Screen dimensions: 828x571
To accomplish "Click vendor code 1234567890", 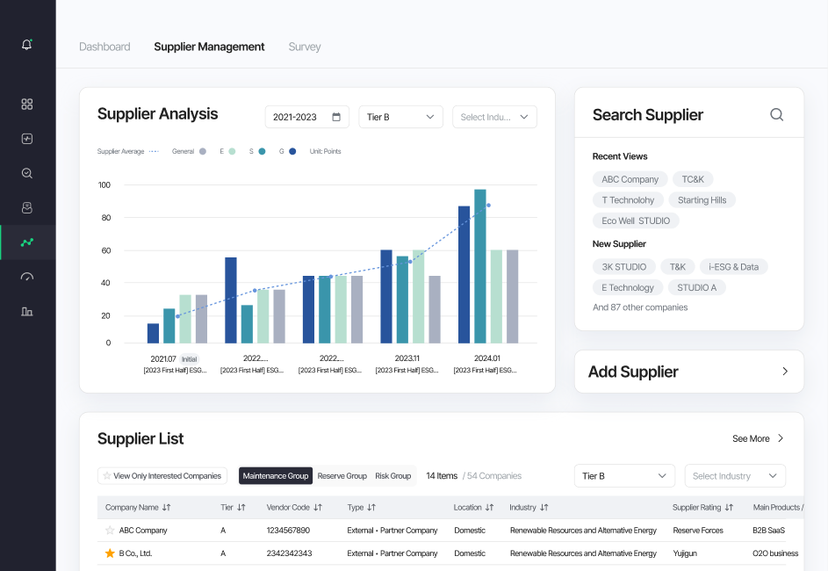I will point(288,531).
